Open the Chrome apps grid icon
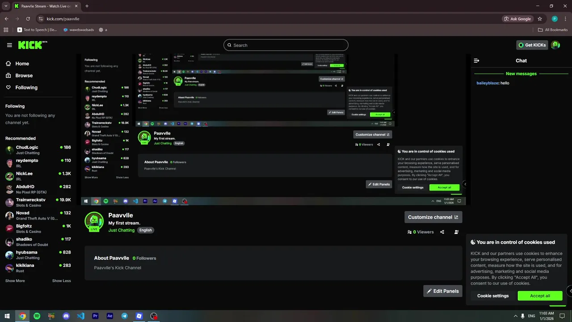 tap(6, 30)
